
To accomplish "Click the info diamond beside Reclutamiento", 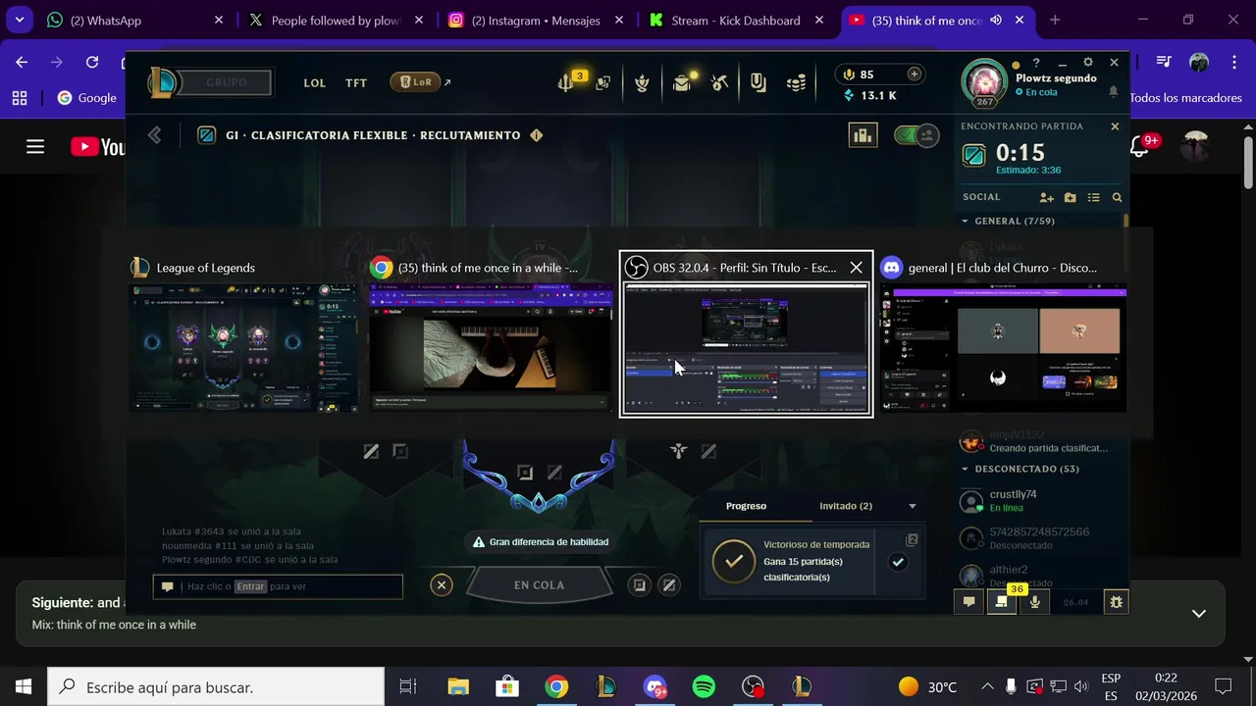I will click(536, 135).
